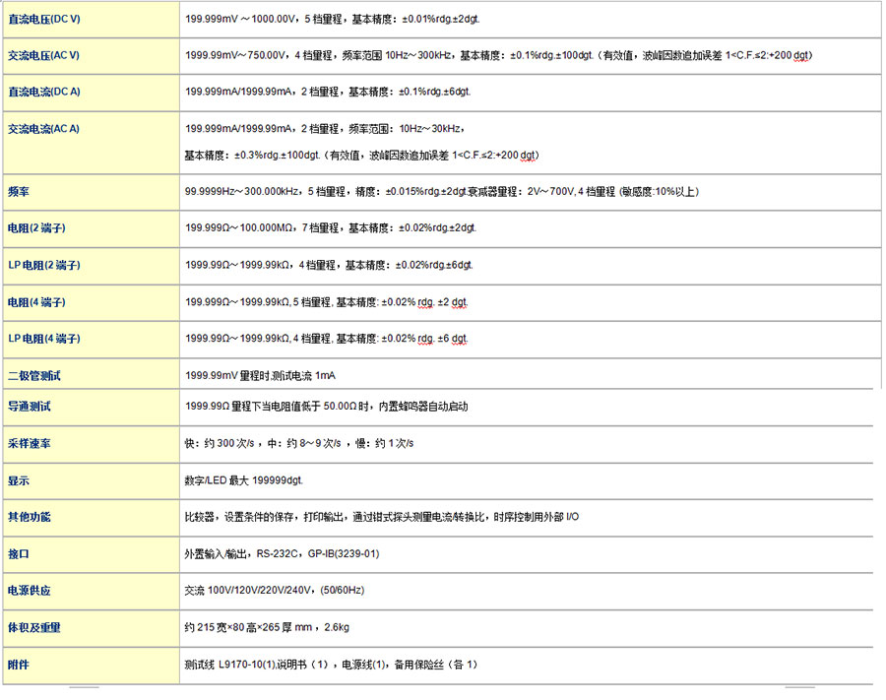Select the 其他功能 row heading
This screenshot has height=700, width=886.
pyautogui.click(x=30, y=517)
